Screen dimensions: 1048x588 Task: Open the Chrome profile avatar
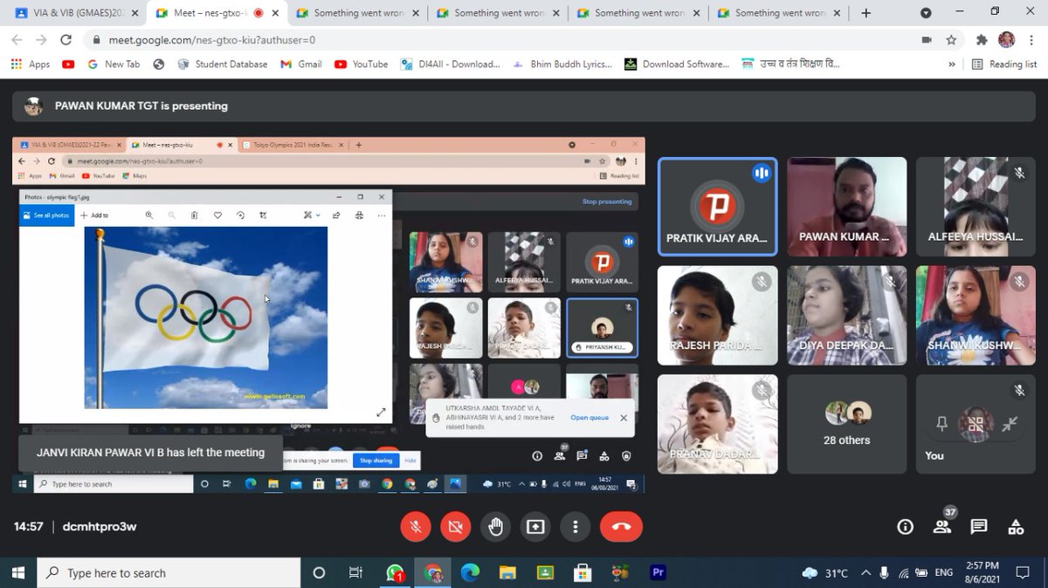1006,40
